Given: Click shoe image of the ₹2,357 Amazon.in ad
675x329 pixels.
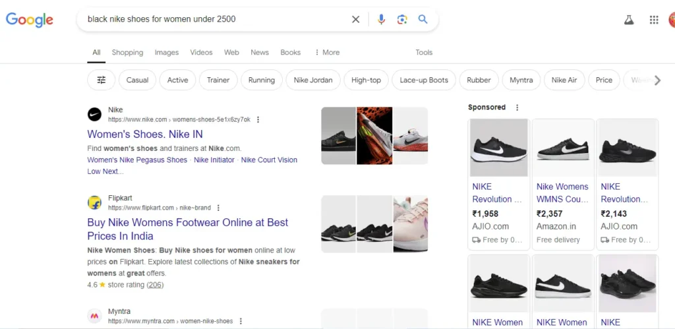Looking at the screenshot, I should 563,148.
